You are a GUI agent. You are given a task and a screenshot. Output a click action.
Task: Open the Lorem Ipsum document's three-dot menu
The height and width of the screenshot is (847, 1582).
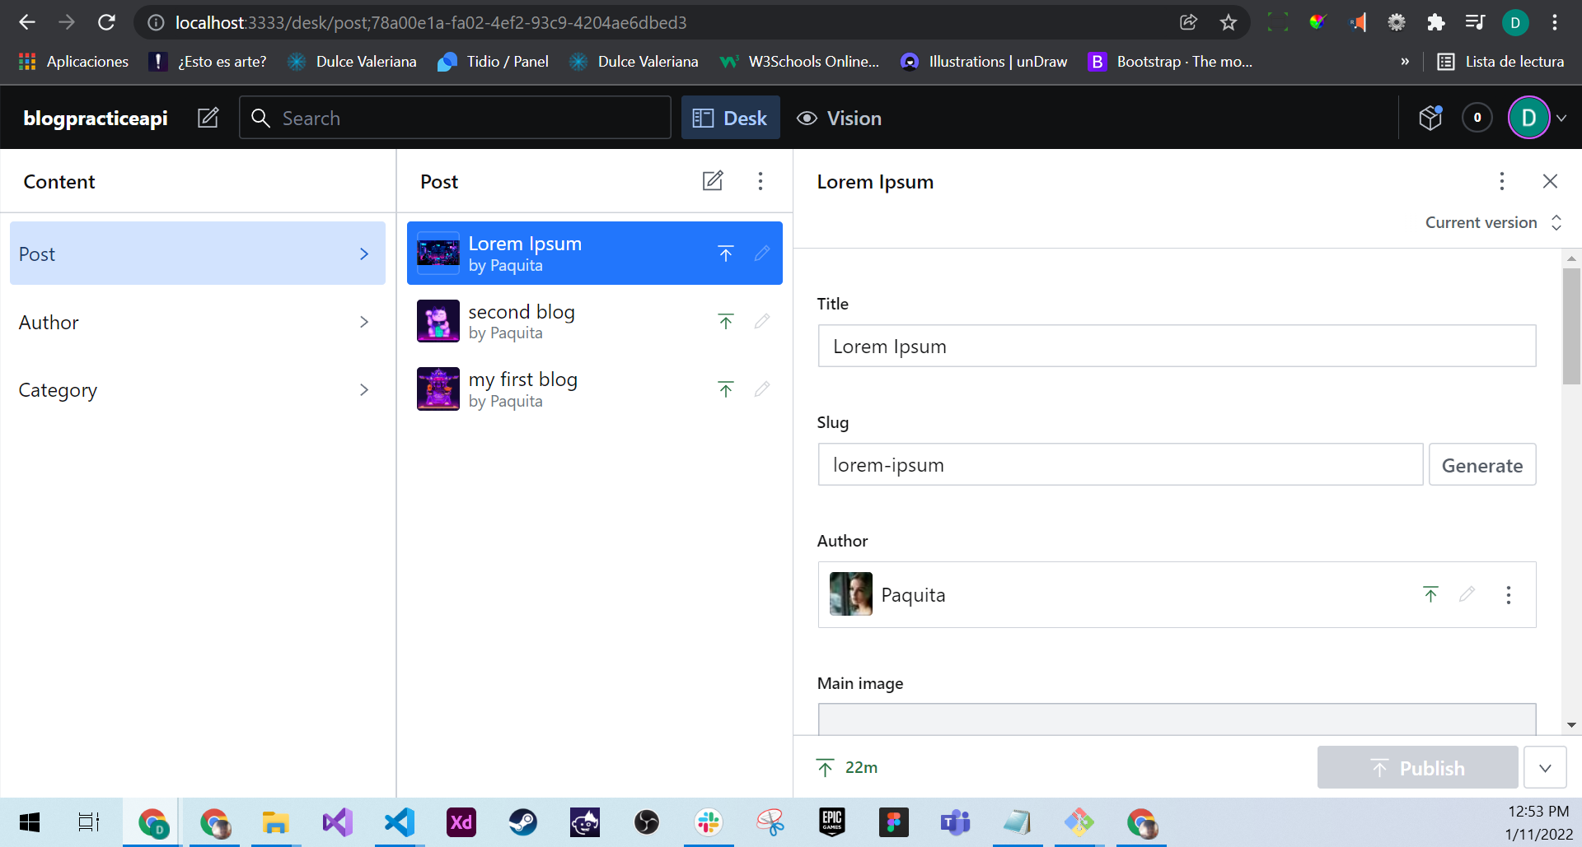(1502, 181)
